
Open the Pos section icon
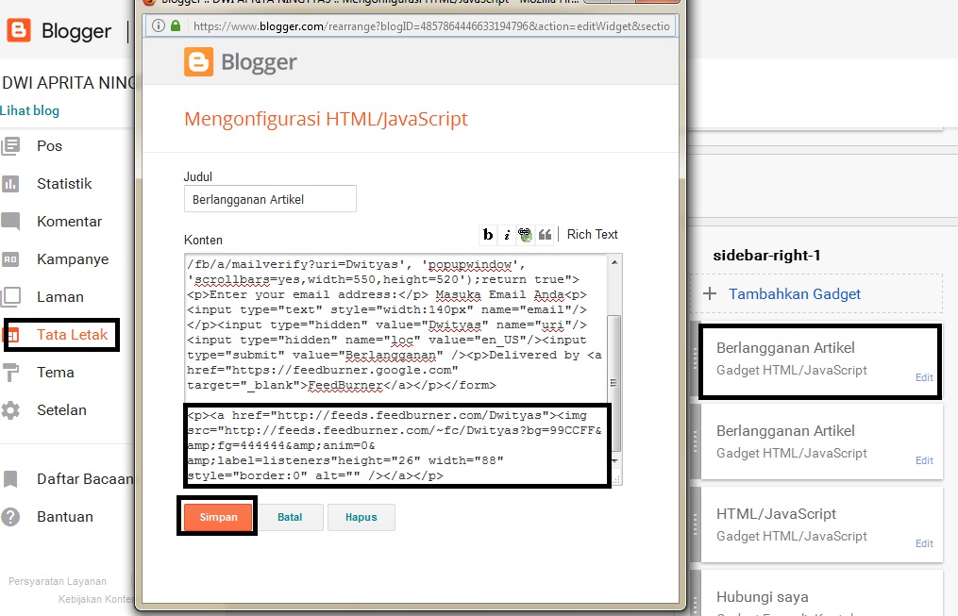10,146
